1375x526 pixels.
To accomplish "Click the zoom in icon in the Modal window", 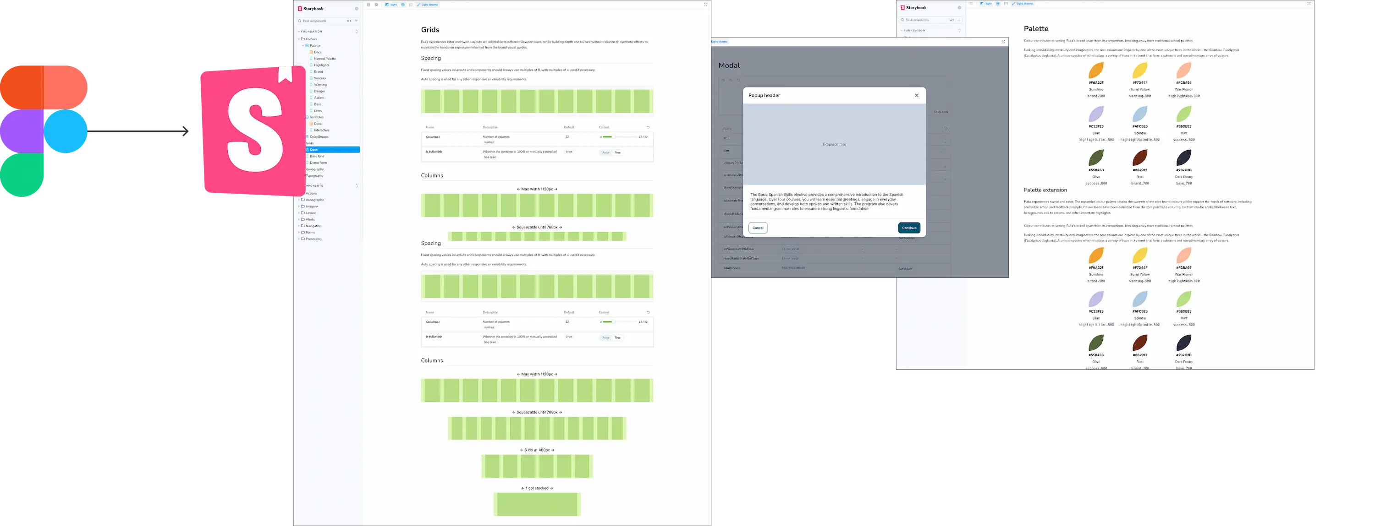I will point(724,80).
